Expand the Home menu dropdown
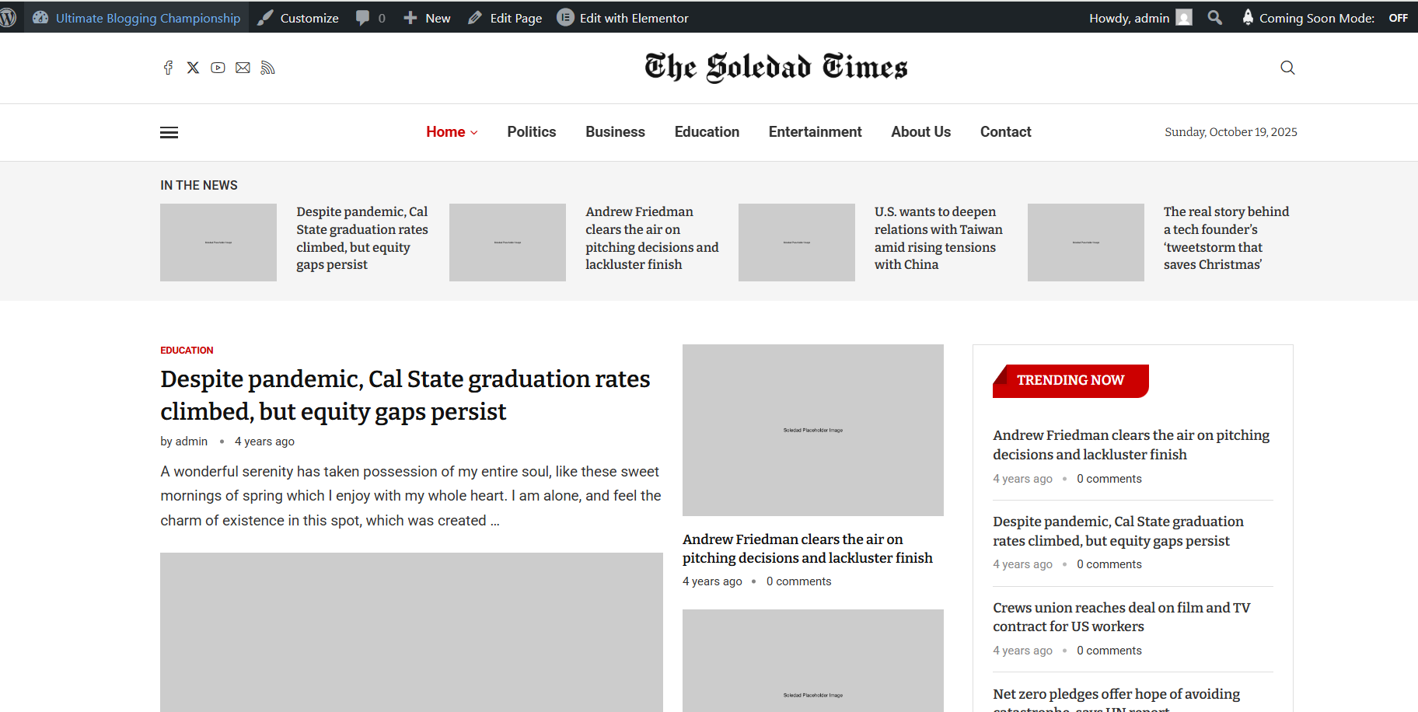The width and height of the screenshot is (1418, 712). coord(452,132)
